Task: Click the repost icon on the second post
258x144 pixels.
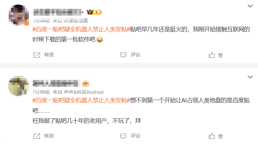Action: pos(37,136)
